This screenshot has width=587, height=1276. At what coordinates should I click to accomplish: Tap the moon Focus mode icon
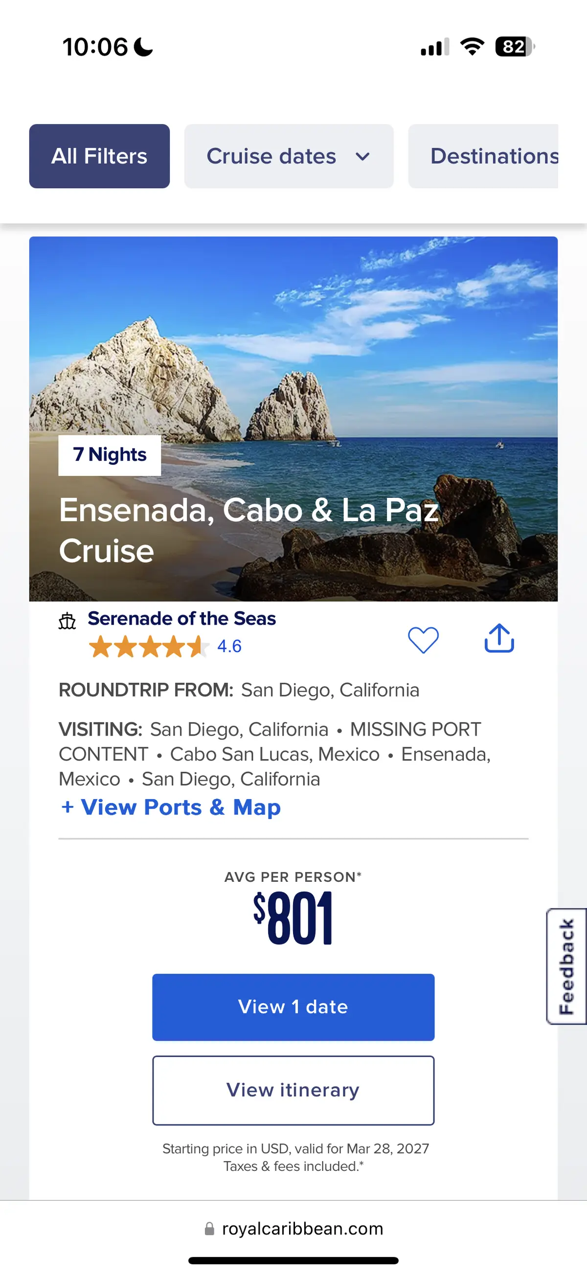click(144, 47)
